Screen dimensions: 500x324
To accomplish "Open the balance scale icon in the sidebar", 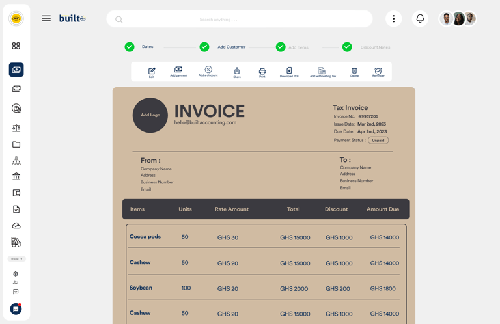I will click(x=16, y=128).
